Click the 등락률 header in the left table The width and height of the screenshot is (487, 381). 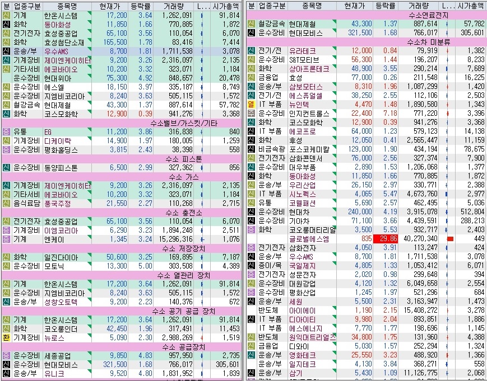coord(141,6)
